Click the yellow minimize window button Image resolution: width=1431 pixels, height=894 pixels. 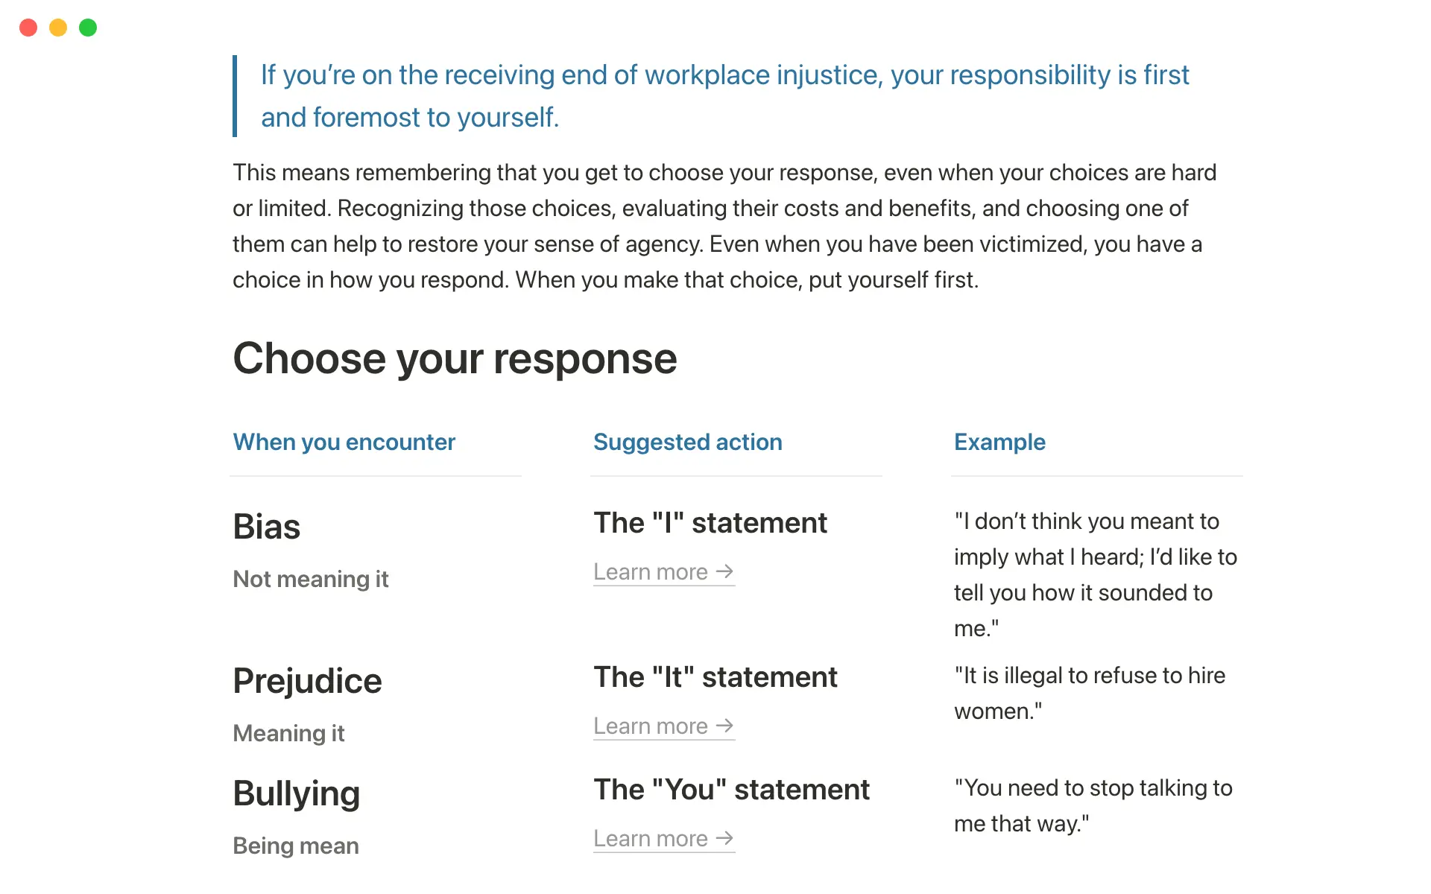pyautogui.click(x=58, y=28)
